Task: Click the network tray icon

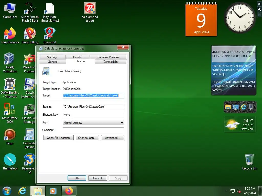Action: (x=232, y=191)
